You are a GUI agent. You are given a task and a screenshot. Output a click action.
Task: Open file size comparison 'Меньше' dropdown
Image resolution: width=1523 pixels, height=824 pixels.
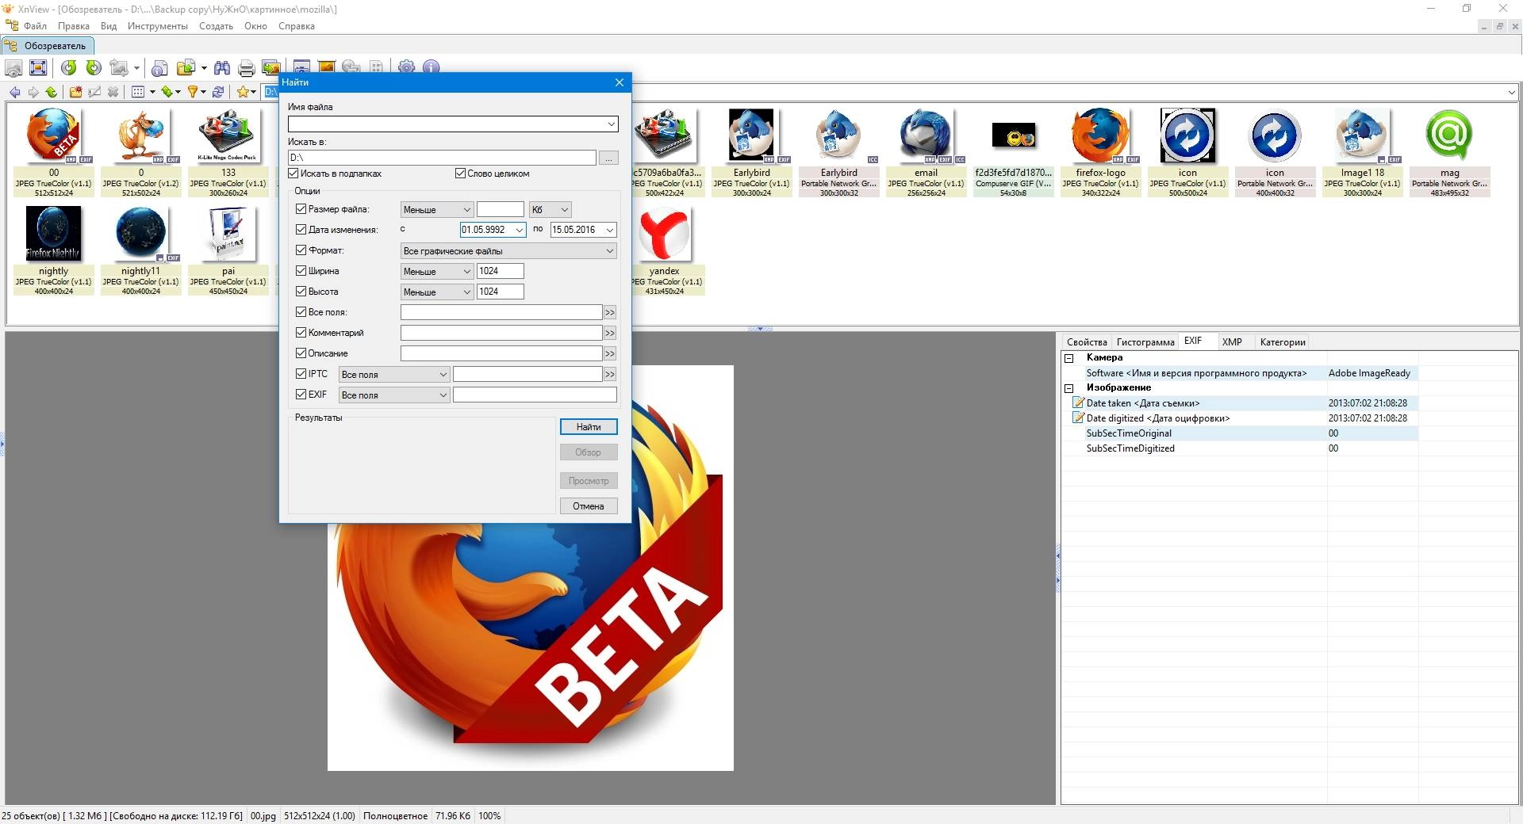pos(437,210)
